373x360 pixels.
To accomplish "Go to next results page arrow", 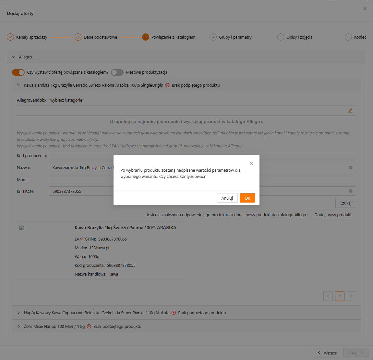I will click(351, 296).
